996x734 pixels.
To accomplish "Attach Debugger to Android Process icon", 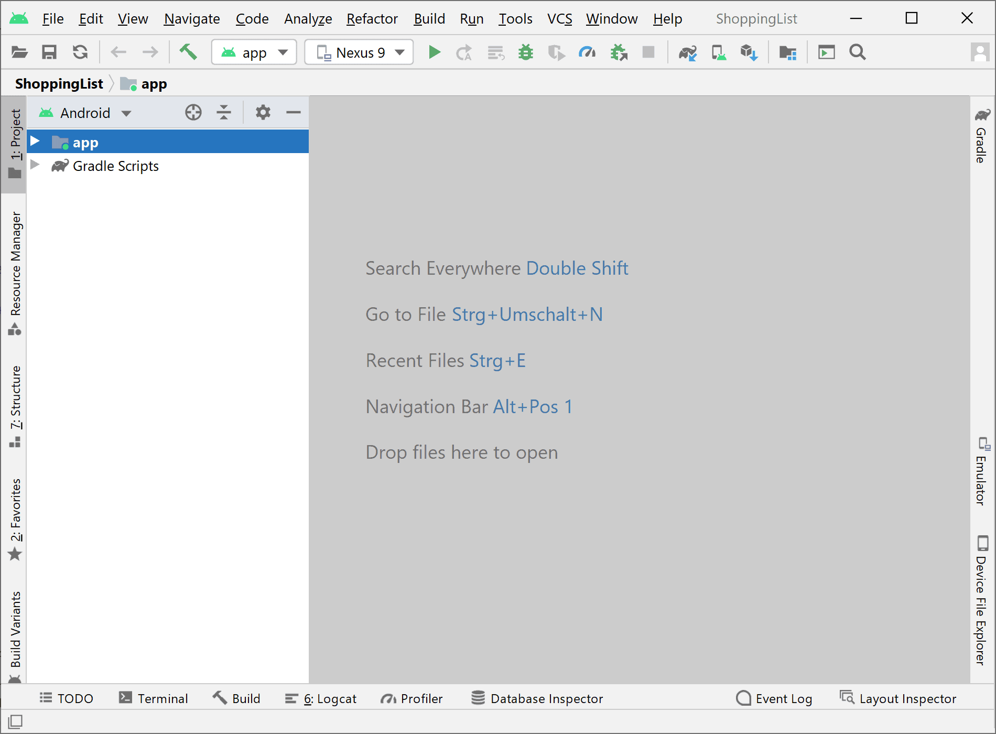I will (x=619, y=52).
